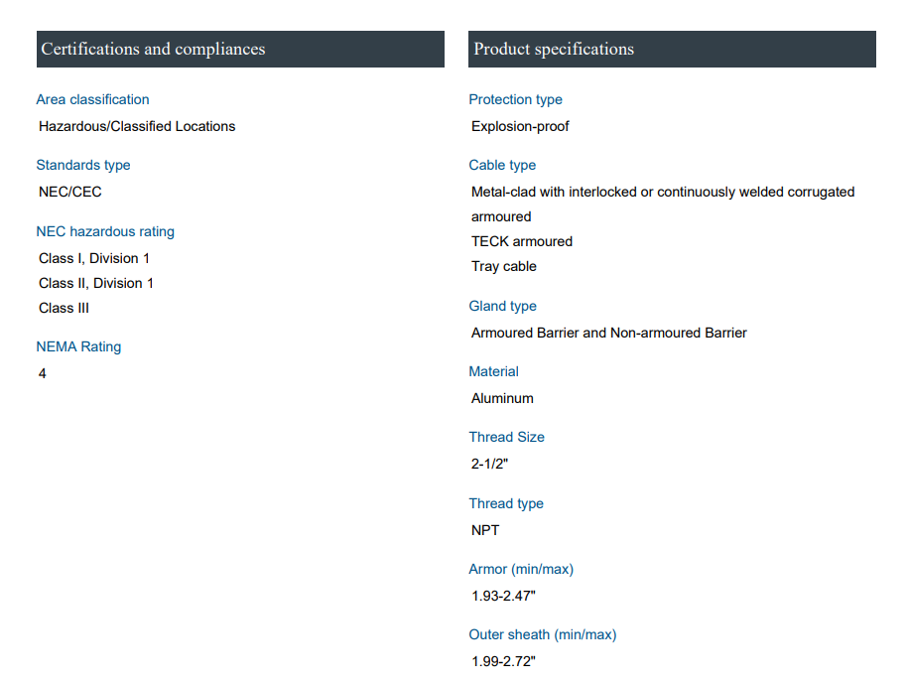Click the Tray cable entry
Image resolution: width=908 pixels, height=684 pixels.
click(x=504, y=266)
